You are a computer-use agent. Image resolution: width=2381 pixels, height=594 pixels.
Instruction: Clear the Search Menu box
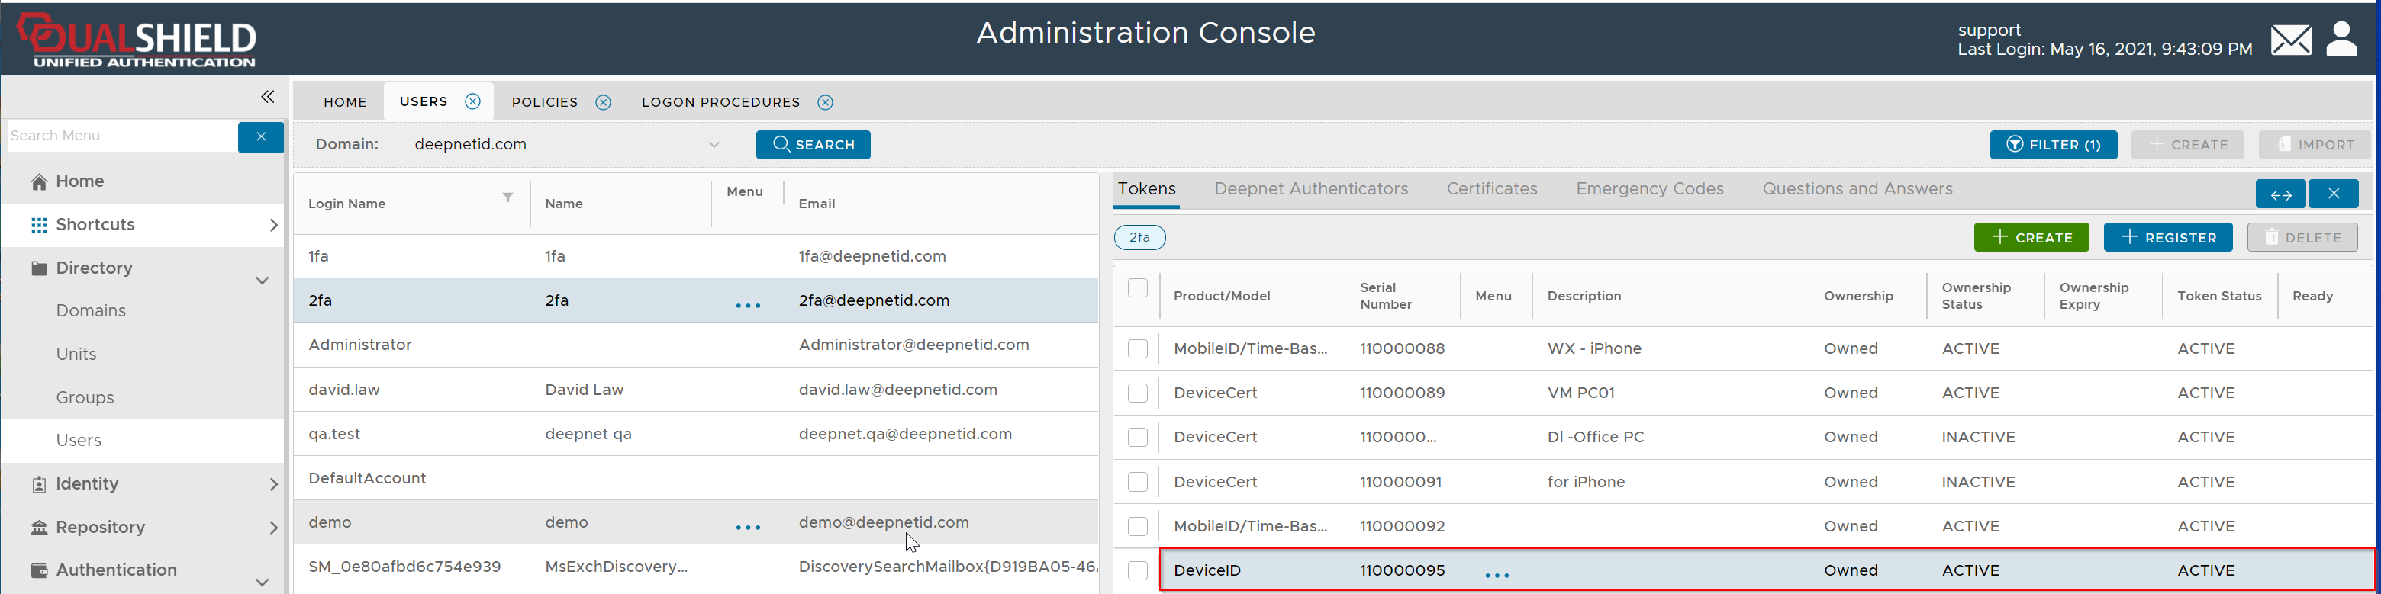pos(261,136)
